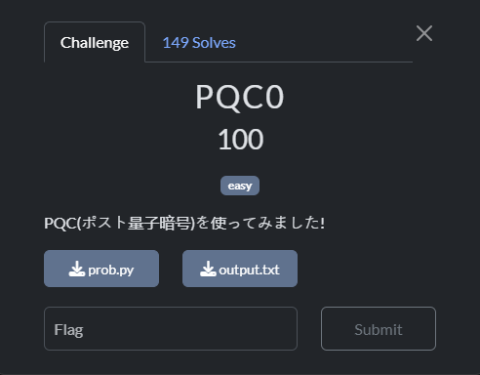480x375 pixels.
Task: Open the 149 Solves tab
Action: pos(199,43)
